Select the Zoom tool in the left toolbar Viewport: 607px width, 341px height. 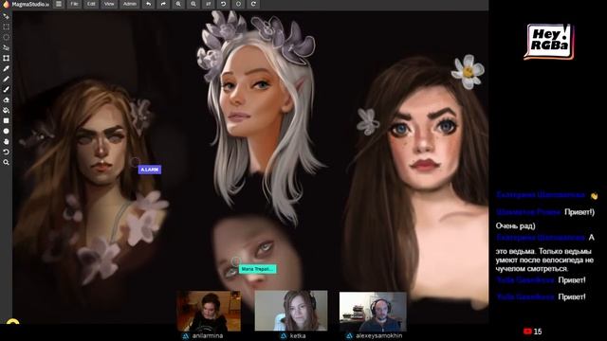click(x=7, y=163)
